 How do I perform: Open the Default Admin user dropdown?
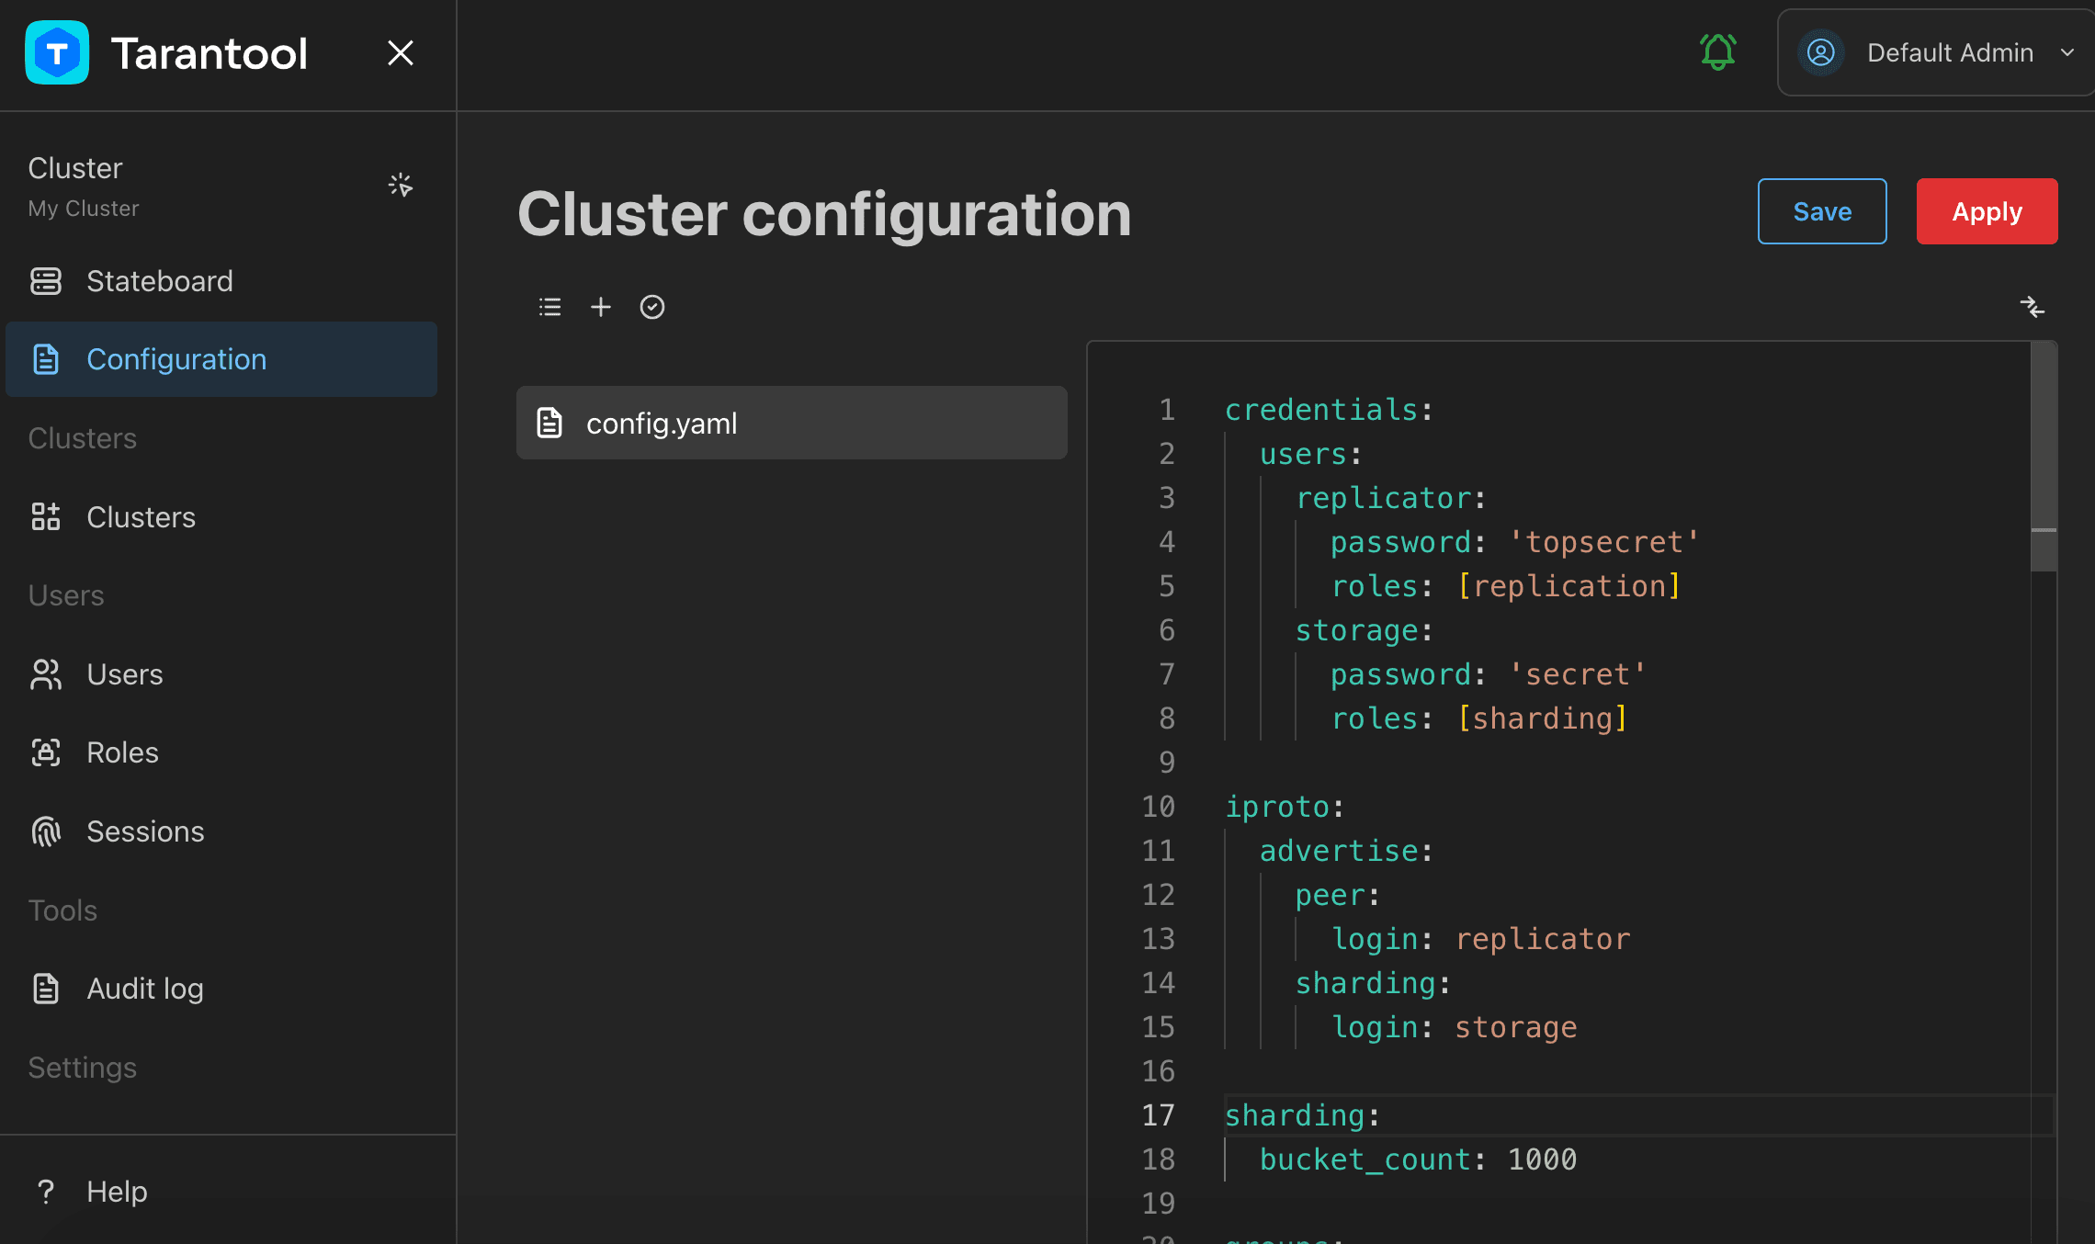point(1935,52)
